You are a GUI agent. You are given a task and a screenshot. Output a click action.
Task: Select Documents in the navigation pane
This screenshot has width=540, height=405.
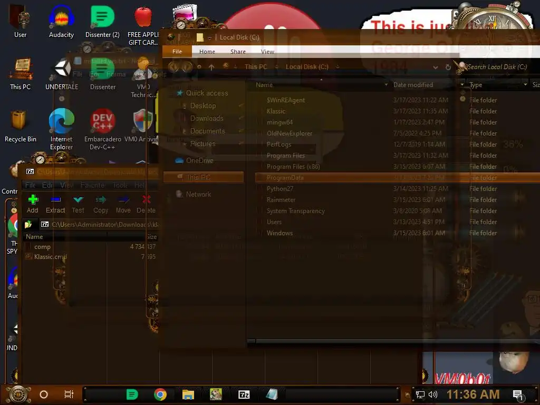click(207, 131)
